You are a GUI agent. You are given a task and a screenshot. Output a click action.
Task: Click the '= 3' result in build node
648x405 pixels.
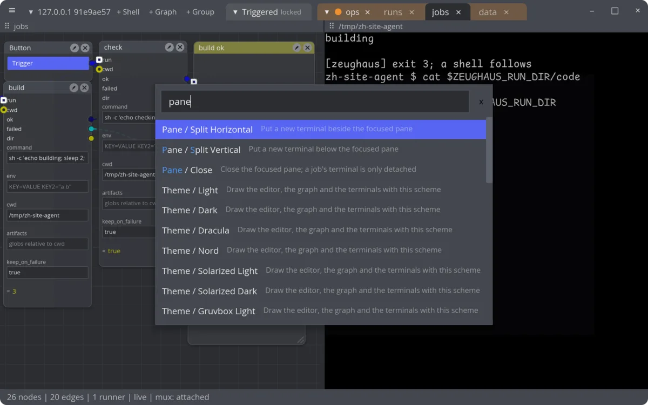pos(11,292)
